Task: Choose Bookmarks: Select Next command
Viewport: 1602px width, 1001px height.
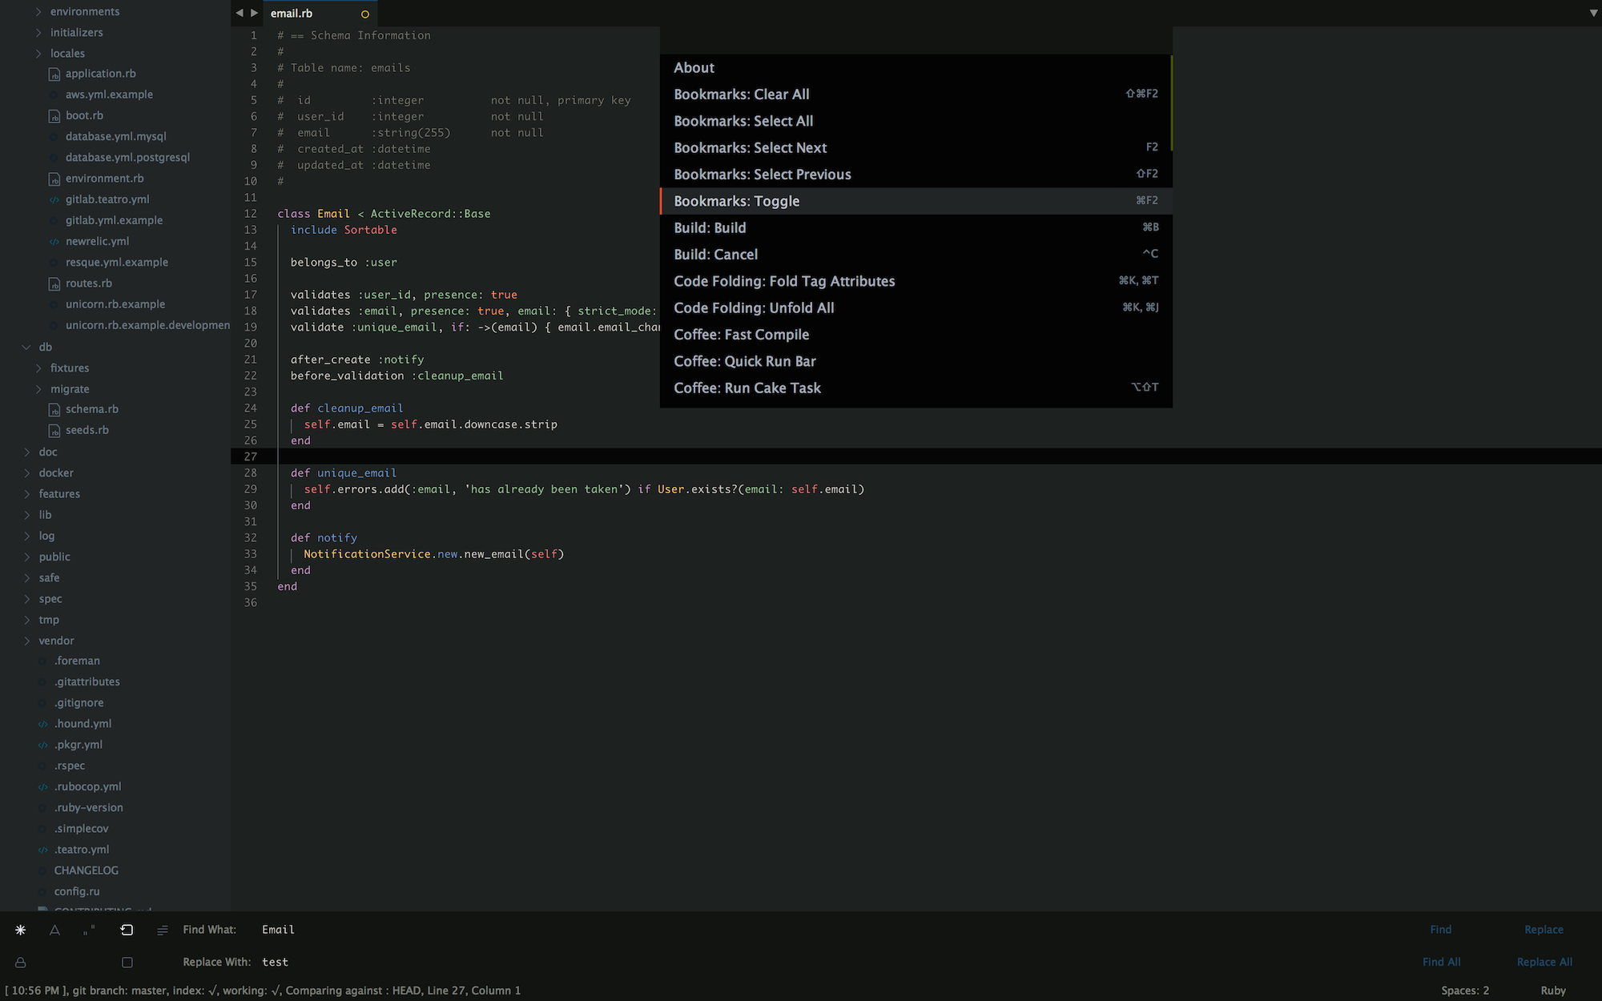Action: click(x=916, y=148)
